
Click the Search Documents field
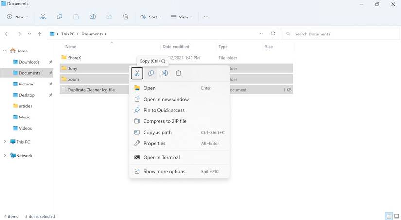coord(340,34)
